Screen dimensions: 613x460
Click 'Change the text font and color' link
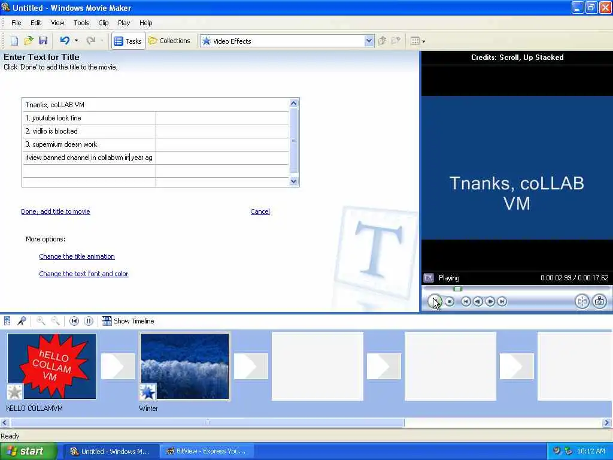pyautogui.click(x=84, y=274)
